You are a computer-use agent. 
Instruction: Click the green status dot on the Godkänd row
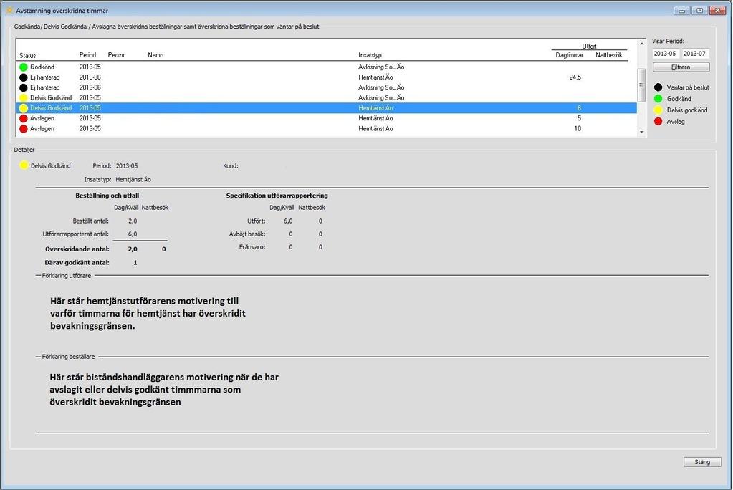[24, 67]
